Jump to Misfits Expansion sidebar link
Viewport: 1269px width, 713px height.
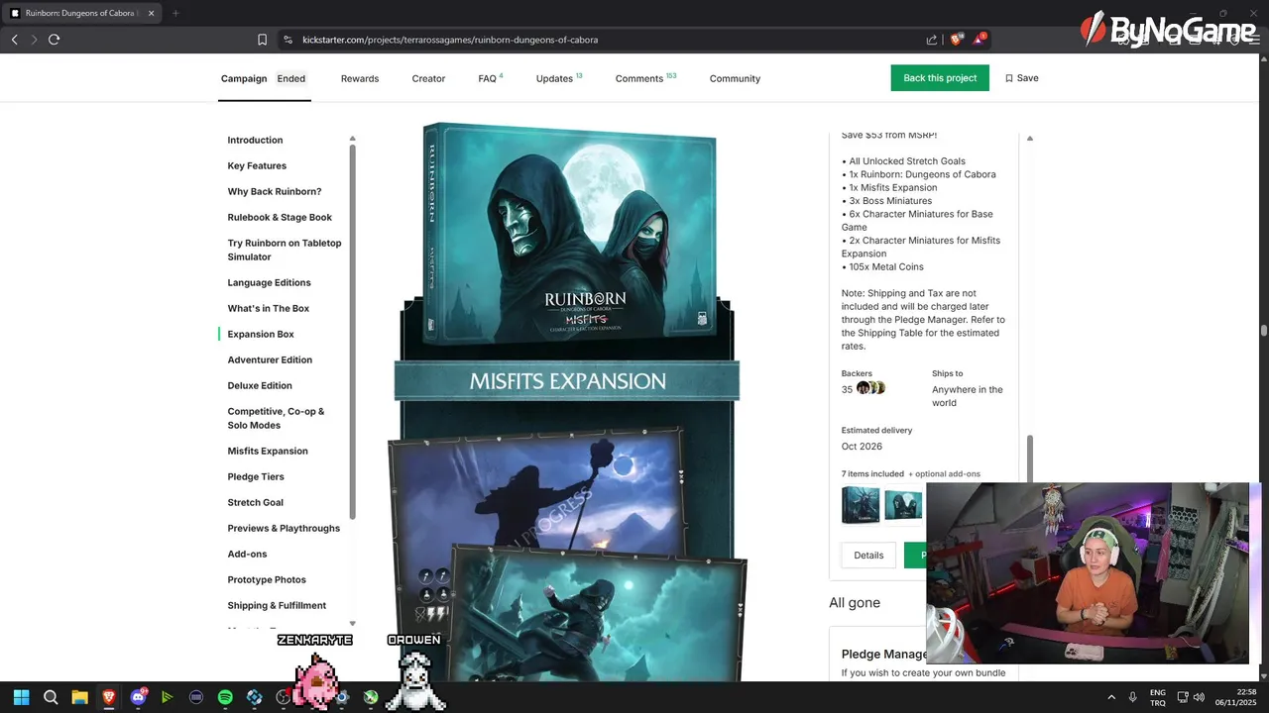coord(268,451)
